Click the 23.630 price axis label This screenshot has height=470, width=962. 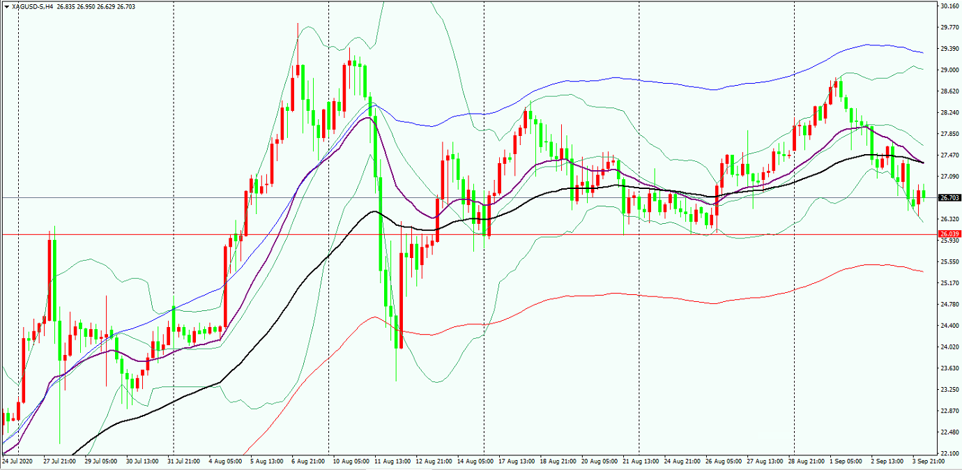(x=949, y=368)
